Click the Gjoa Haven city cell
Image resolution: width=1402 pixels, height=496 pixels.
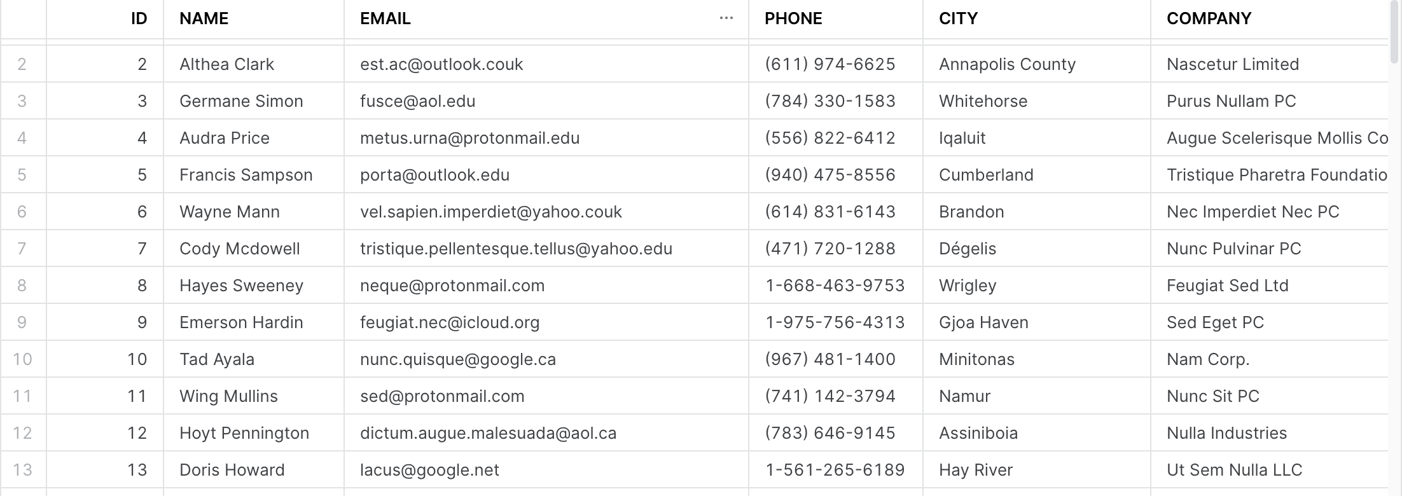[1037, 322]
